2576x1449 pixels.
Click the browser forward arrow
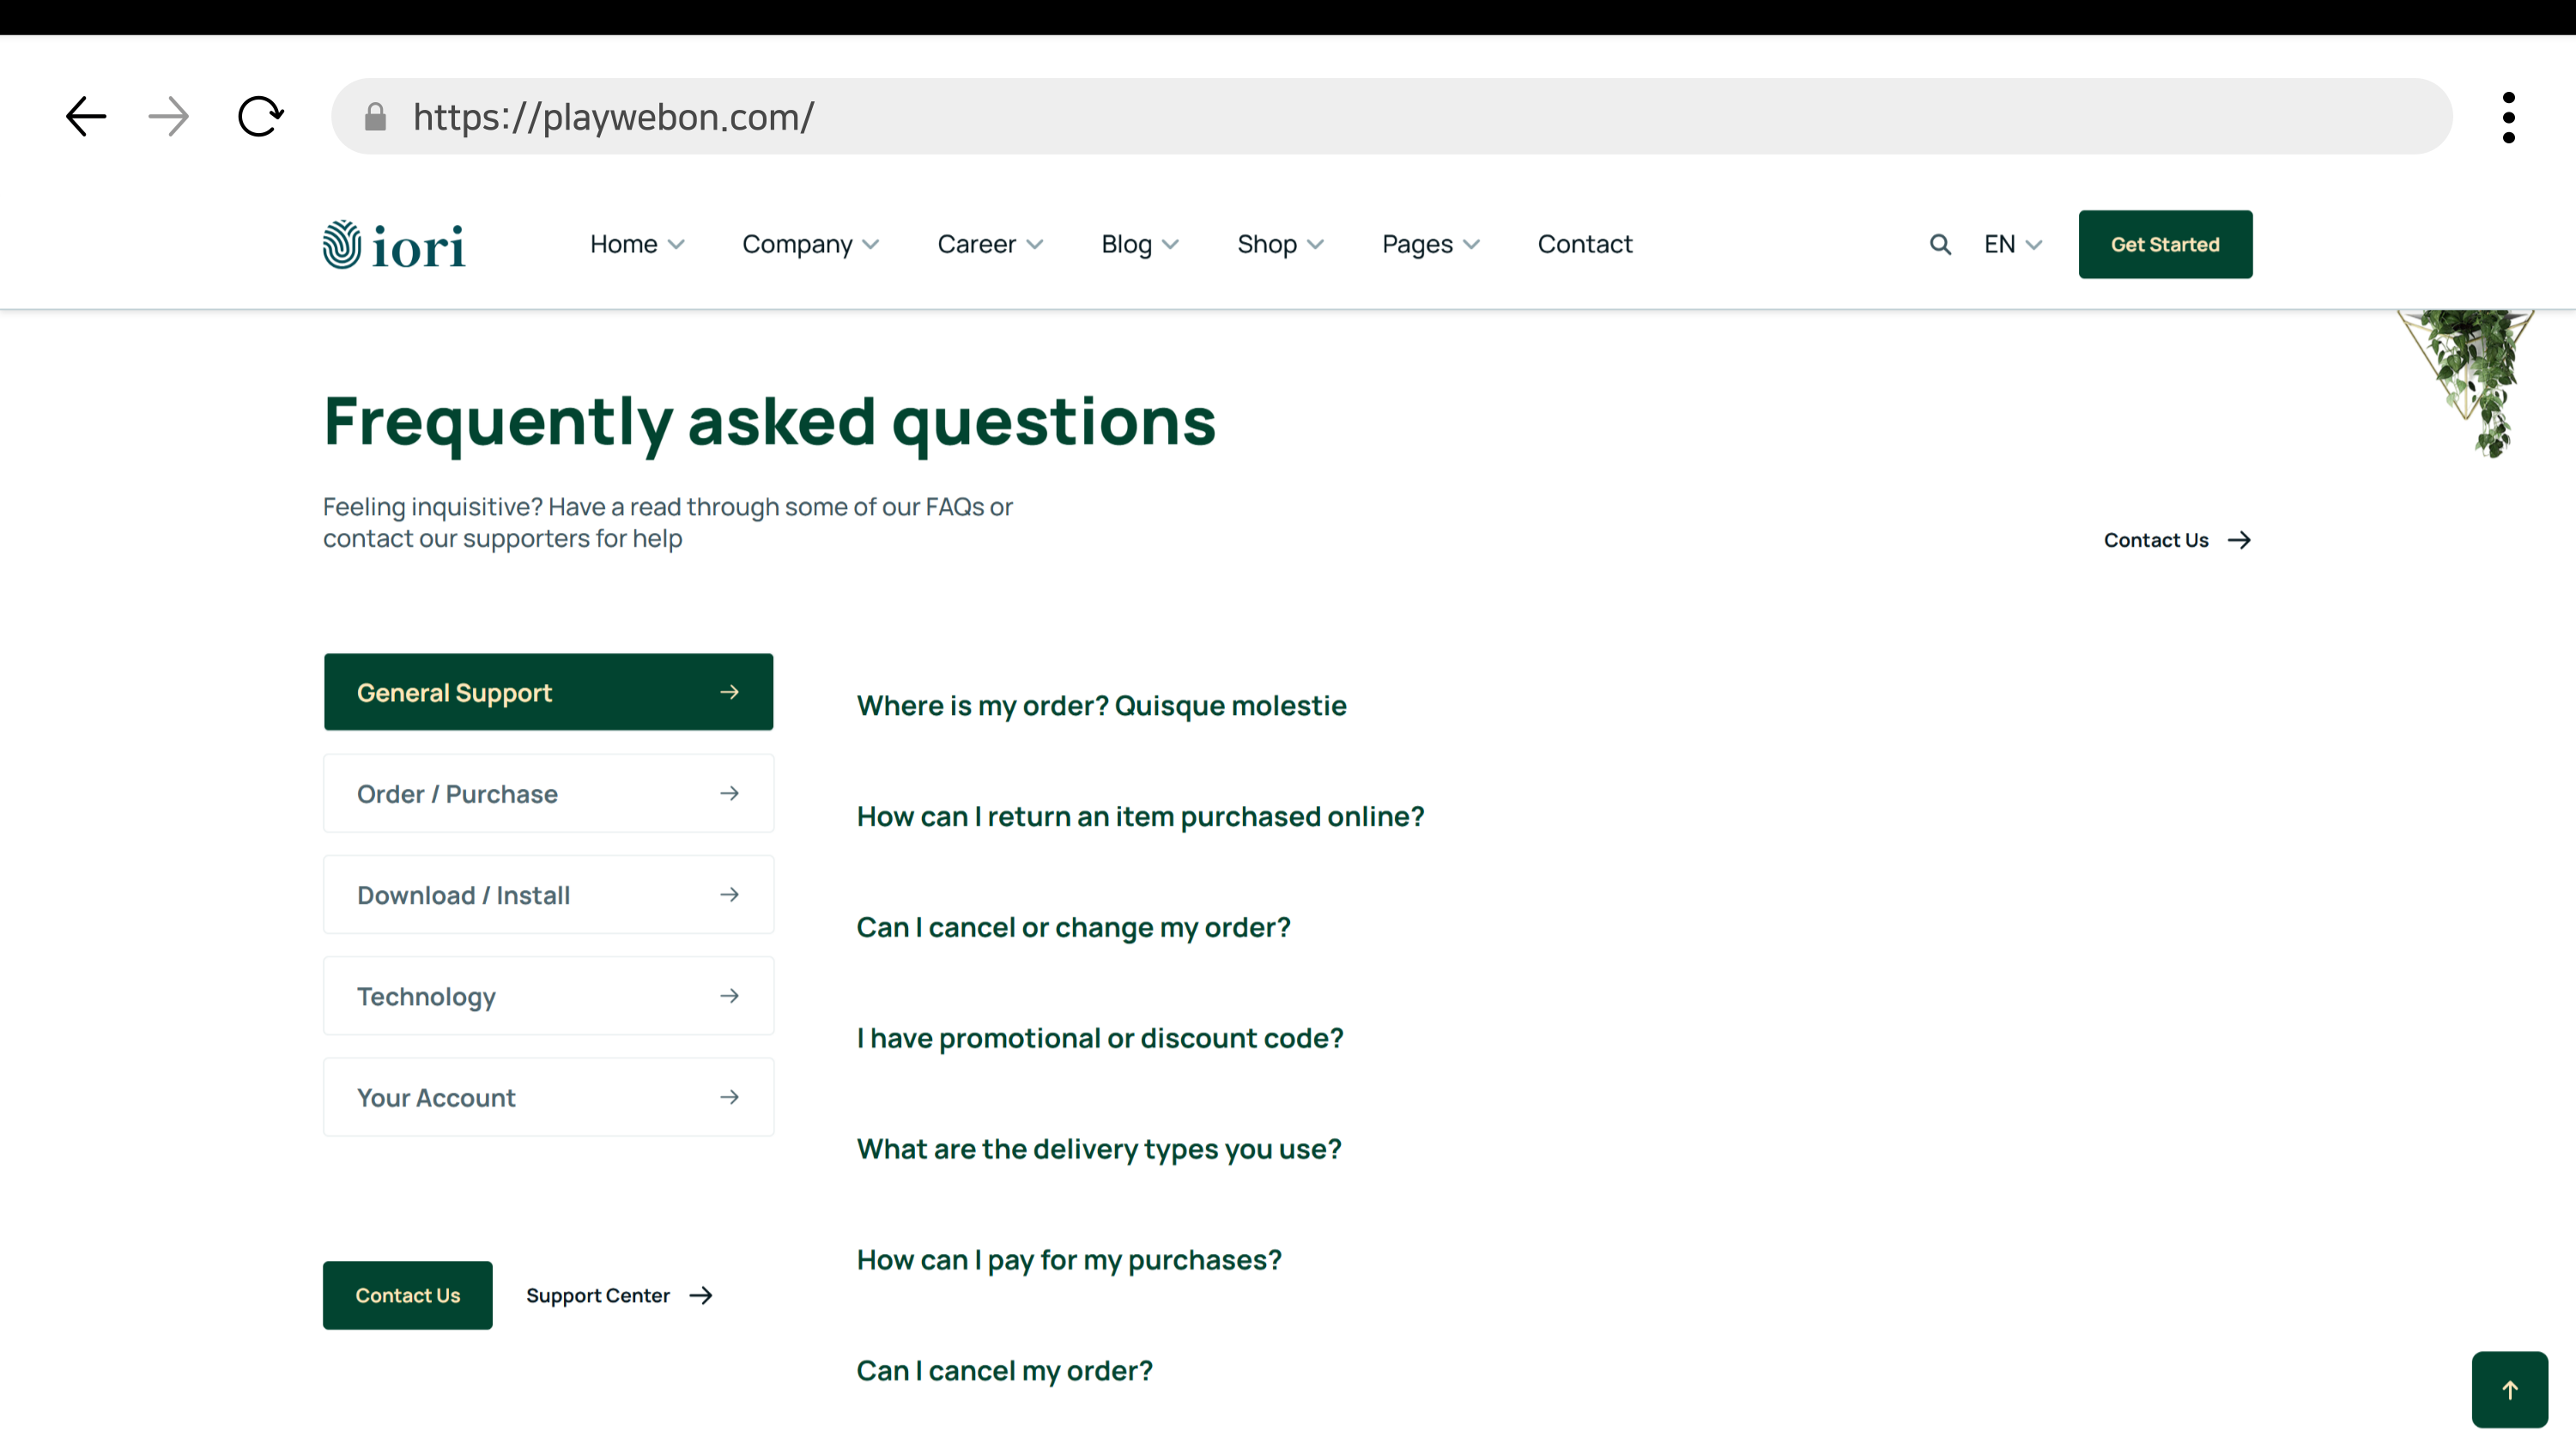[168, 117]
